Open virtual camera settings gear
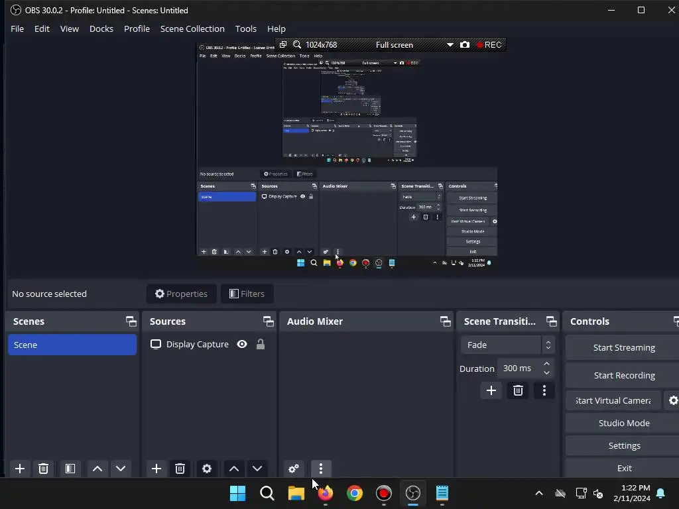The height and width of the screenshot is (509, 679). [673, 400]
